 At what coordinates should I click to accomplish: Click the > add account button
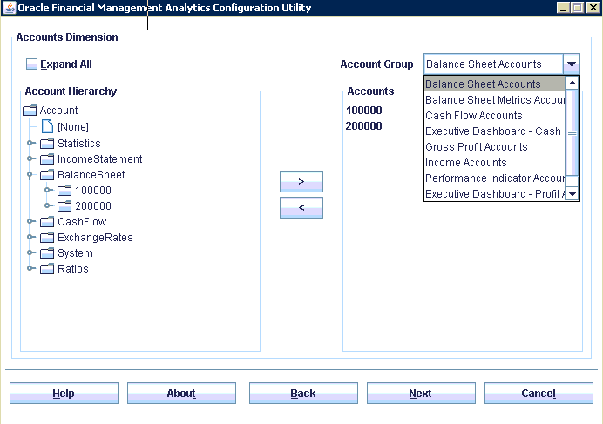tap(301, 181)
